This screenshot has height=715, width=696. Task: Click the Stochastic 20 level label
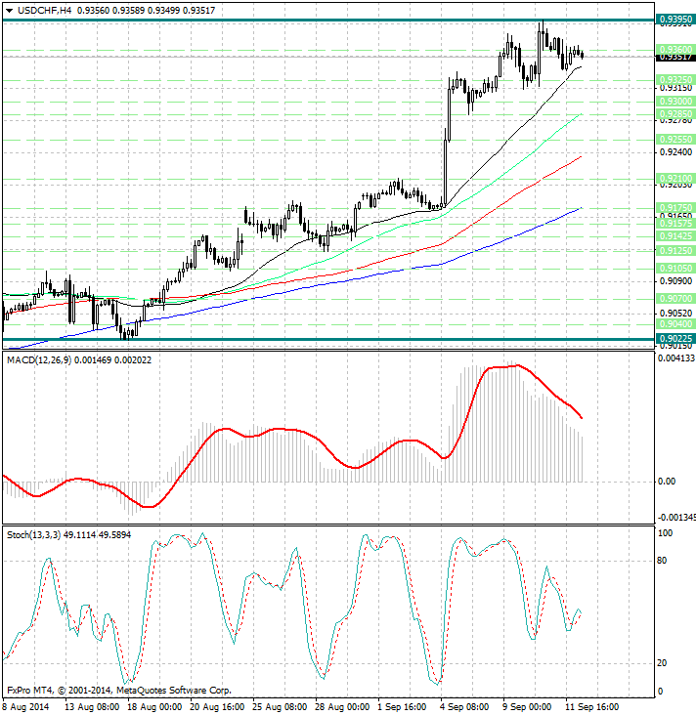[x=662, y=663]
